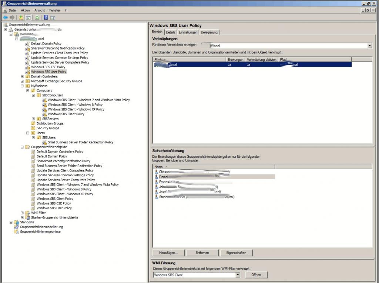Collapse the SBSUsers node
The height and width of the screenshot is (283, 379).
click(x=33, y=138)
